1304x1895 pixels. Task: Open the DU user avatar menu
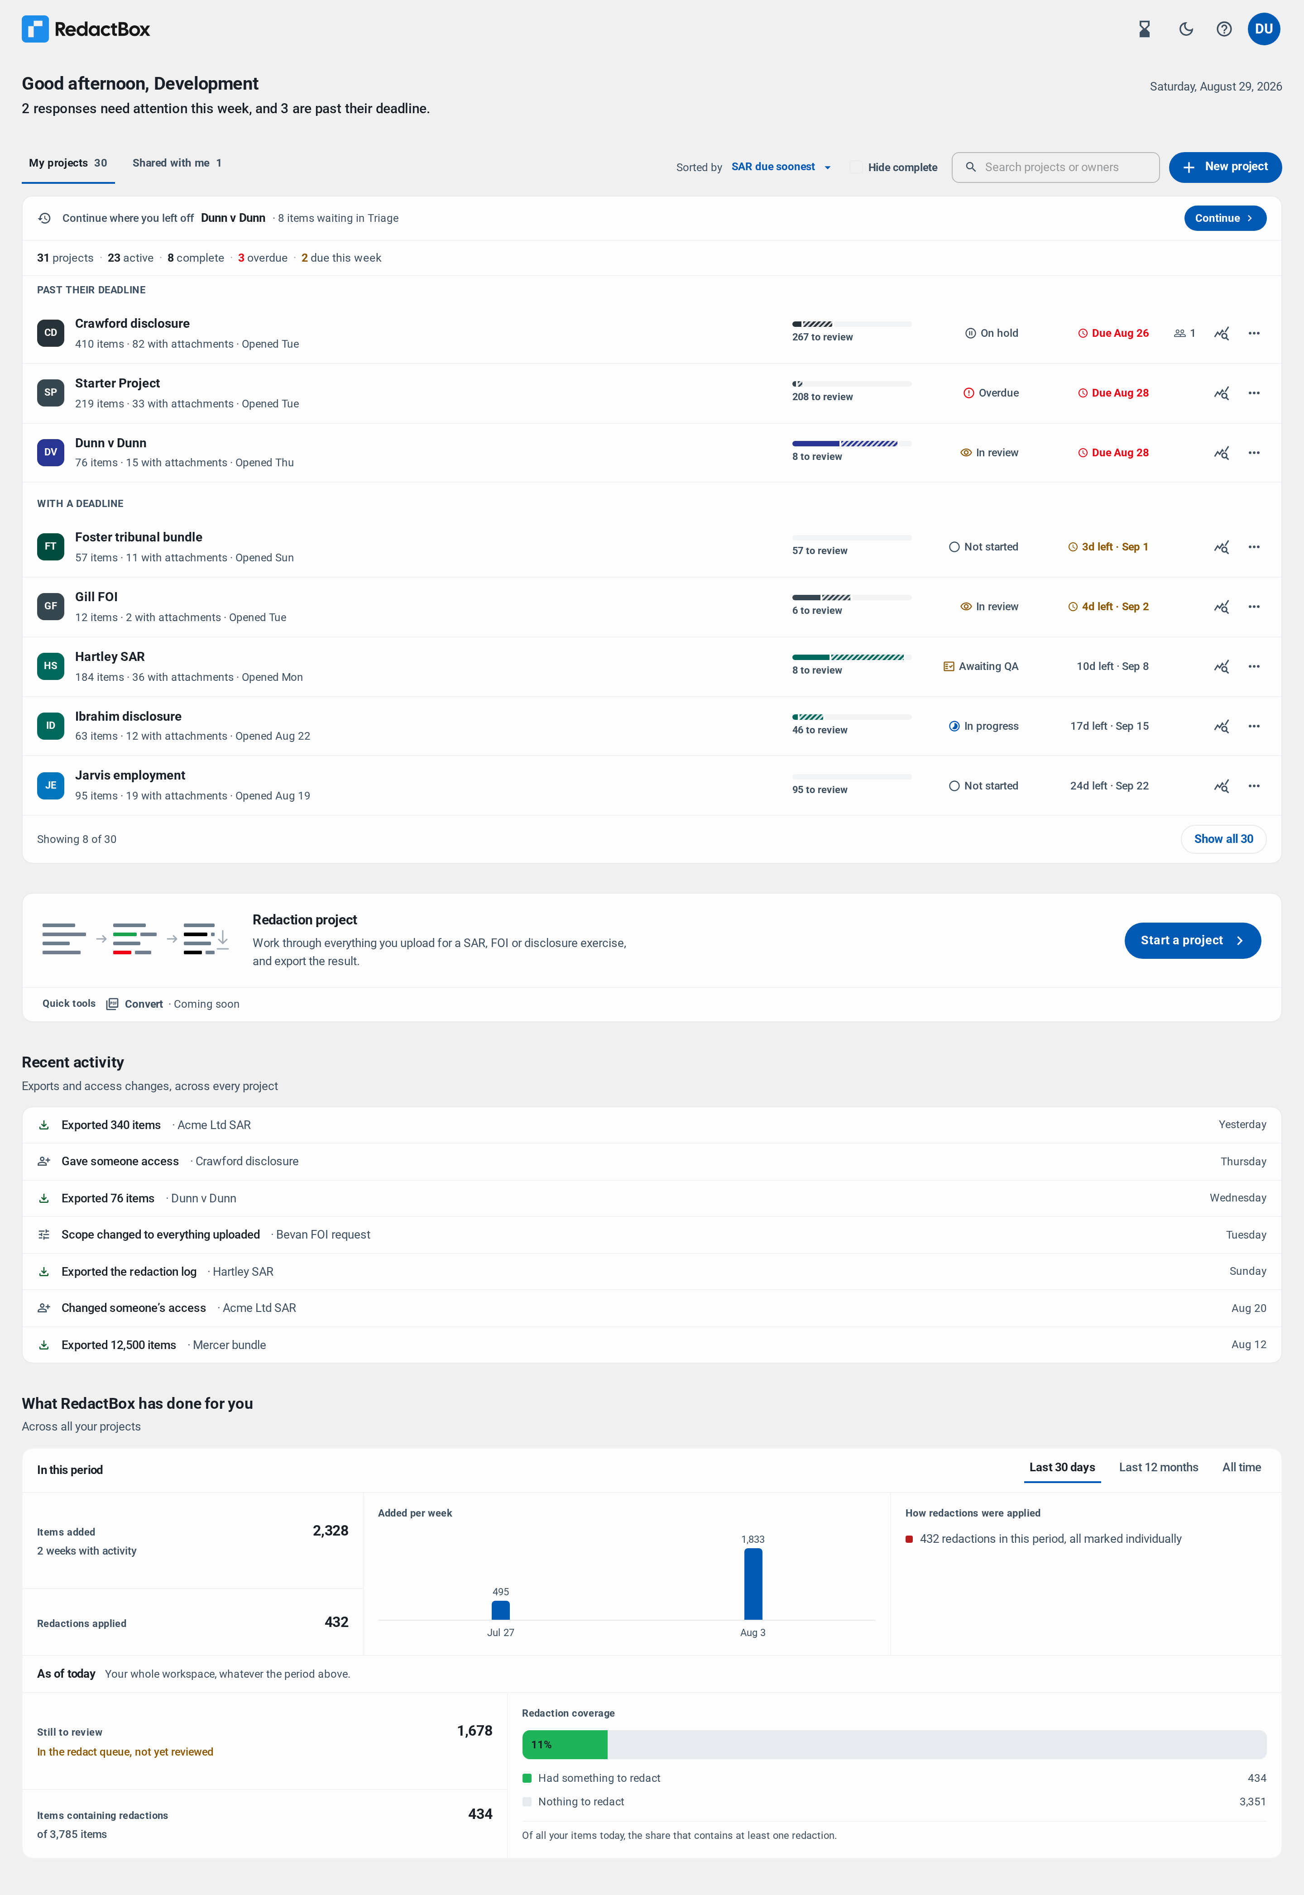click(x=1263, y=29)
